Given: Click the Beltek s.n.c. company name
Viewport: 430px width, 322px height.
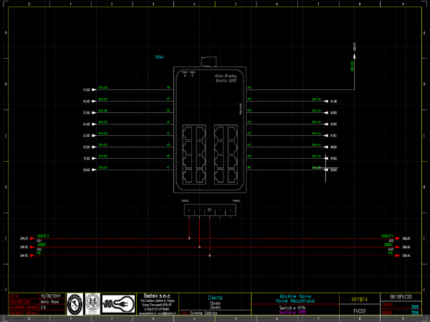Looking at the screenshot, I should click(x=157, y=296).
